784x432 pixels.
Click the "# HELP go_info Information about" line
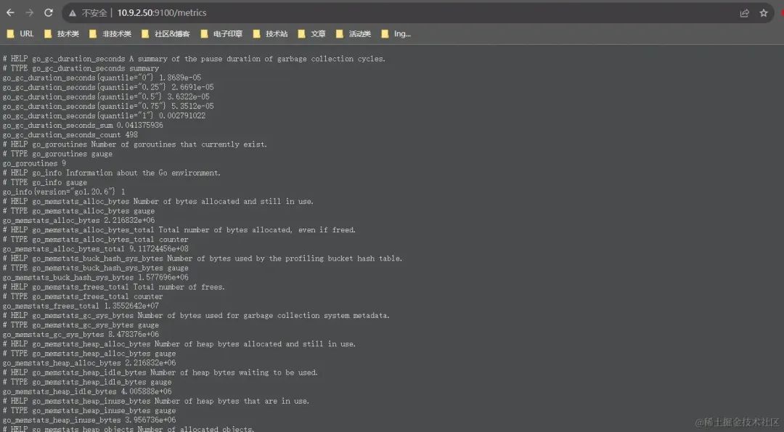tap(112, 173)
